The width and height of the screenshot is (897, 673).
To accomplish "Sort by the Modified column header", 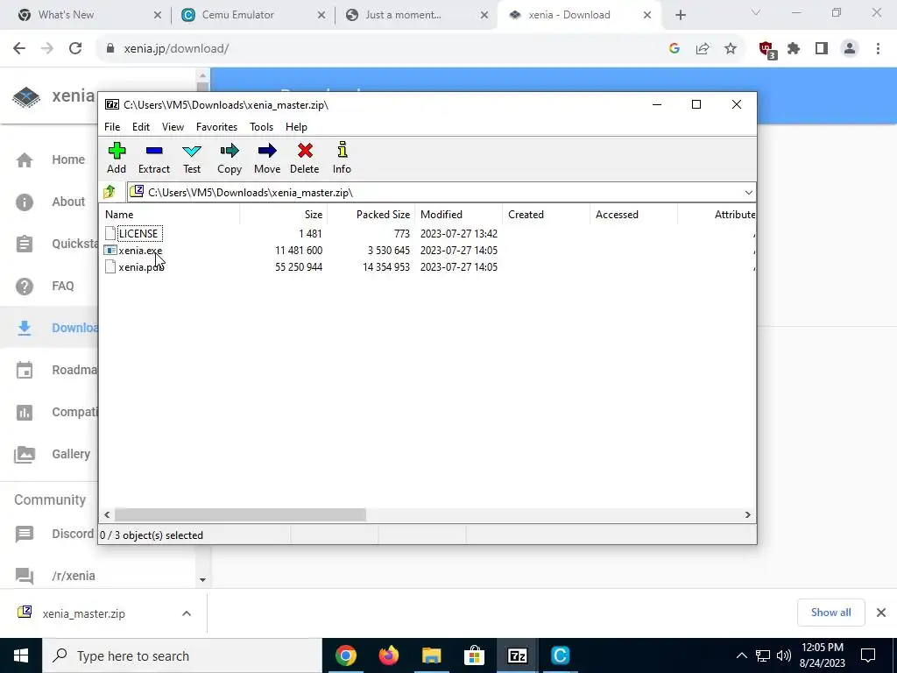I will [x=458, y=215].
